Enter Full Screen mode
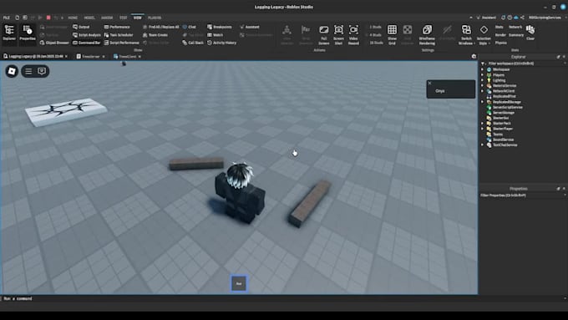The image size is (568, 320). click(324, 35)
